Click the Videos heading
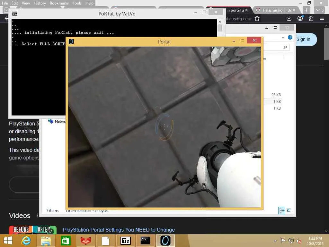The width and height of the screenshot is (329, 247). point(20,216)
